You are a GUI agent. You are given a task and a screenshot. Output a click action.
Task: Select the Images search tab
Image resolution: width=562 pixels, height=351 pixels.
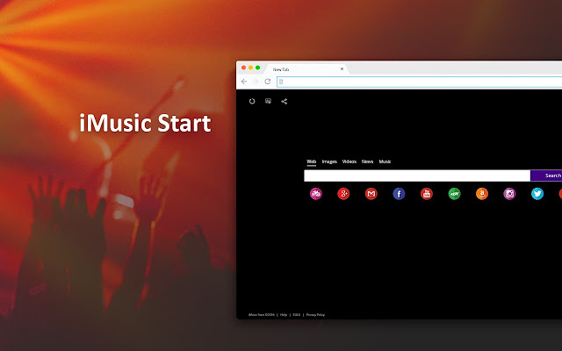click(x=329, y=161)
